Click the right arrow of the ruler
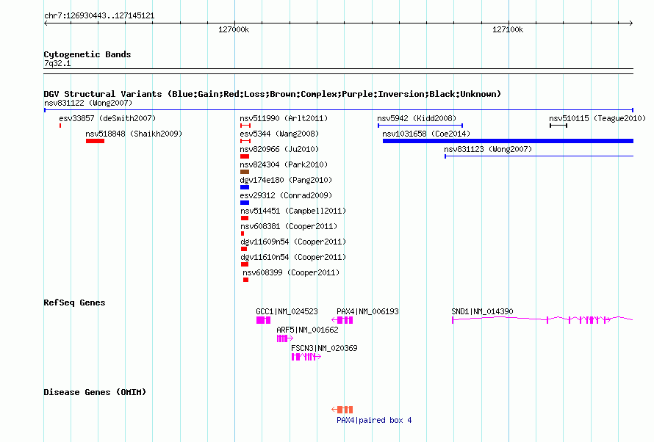The height and width of the screenshot is (442, 654). click(x=631, y=23)
